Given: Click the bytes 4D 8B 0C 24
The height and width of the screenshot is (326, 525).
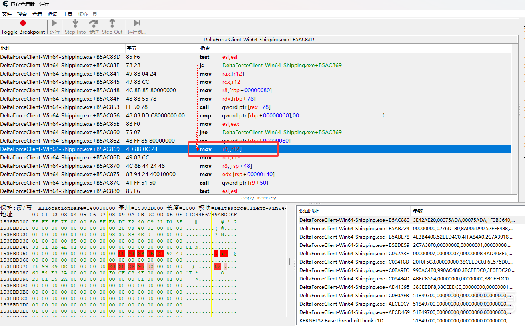Looking at the screenshot, I should click(142, 149).
